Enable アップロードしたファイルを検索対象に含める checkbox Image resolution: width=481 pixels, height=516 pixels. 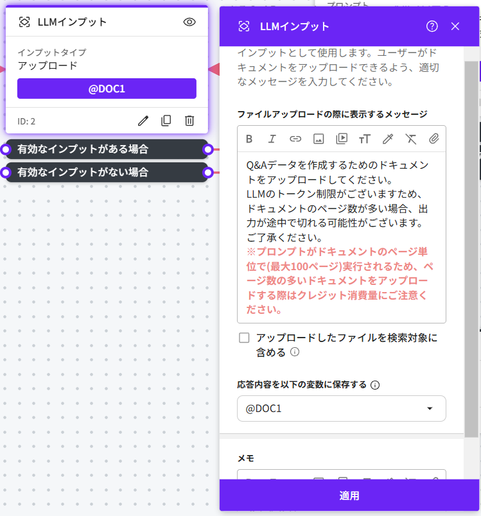point(244,338)
